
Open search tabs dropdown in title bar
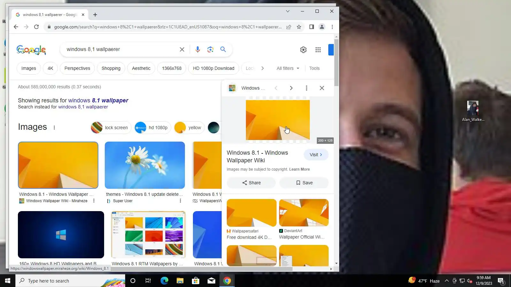[x=288, y=11]
